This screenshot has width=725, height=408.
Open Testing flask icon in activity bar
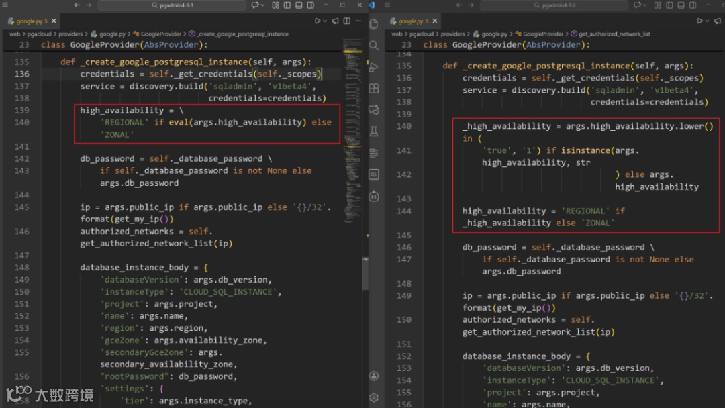click(375, 132)
